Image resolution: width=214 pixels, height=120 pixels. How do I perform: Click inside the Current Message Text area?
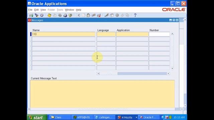point(102,94)
